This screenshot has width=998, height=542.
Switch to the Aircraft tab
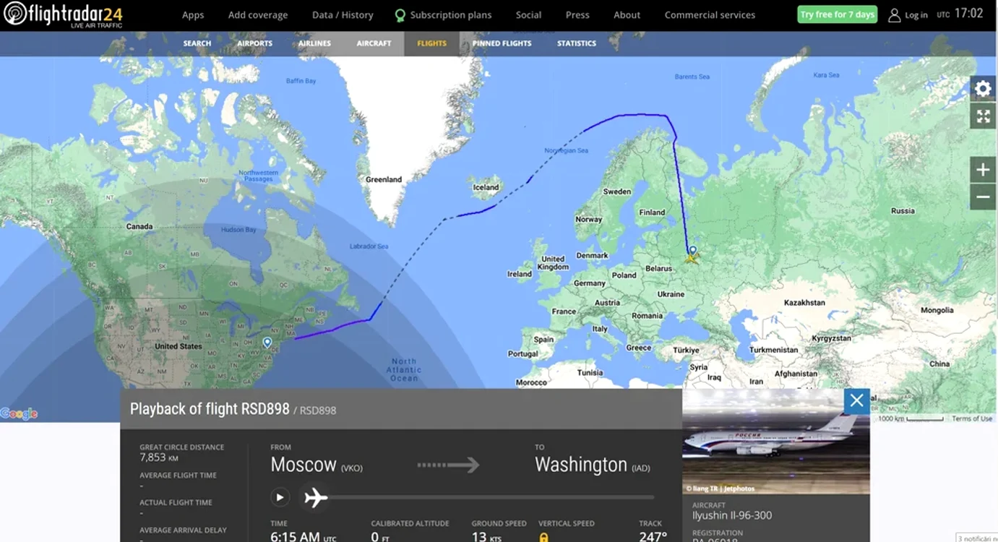[x=374, y=43]
